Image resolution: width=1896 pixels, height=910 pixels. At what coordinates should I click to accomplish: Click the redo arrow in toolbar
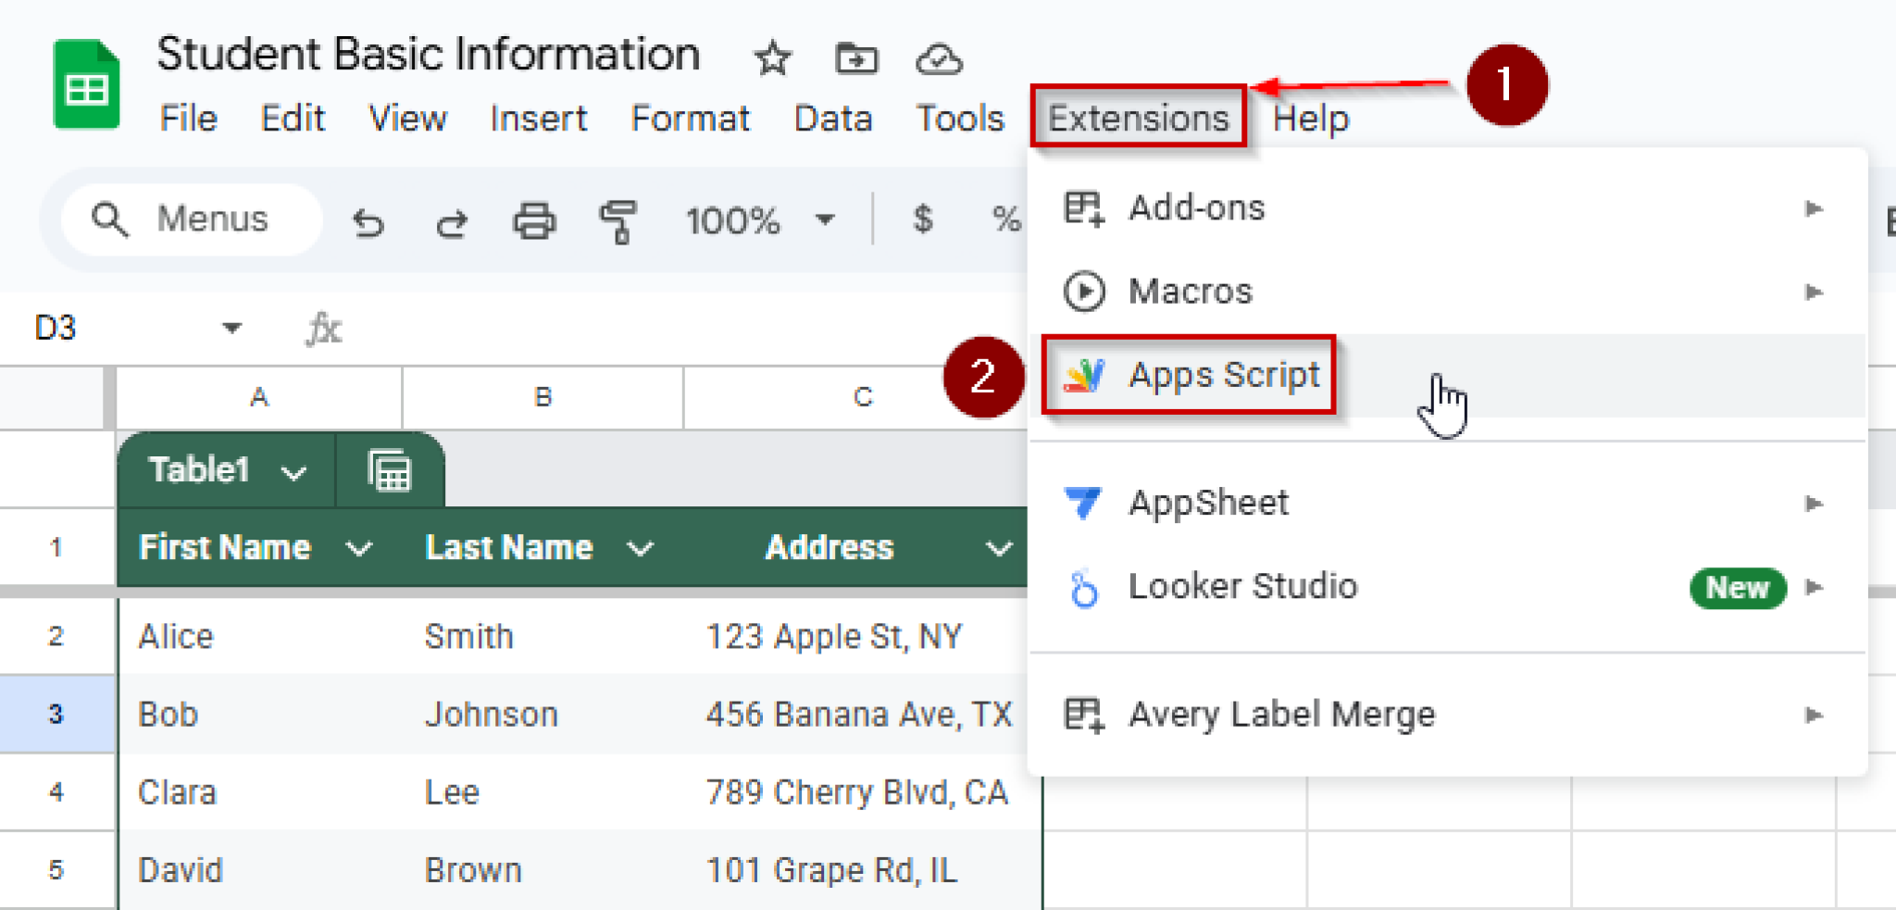(451, 222)
